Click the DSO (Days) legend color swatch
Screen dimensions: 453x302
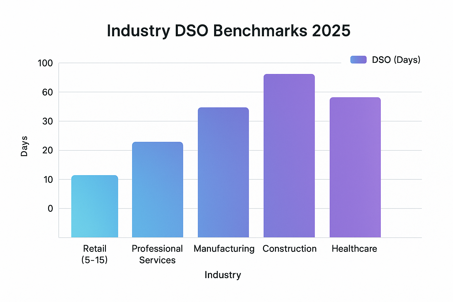(x=358, y=60)
